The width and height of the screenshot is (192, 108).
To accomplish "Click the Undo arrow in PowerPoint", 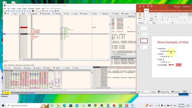I will coord(143,6).
